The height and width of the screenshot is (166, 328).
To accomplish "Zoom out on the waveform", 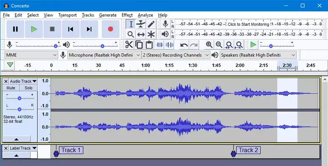I will 219,45.
